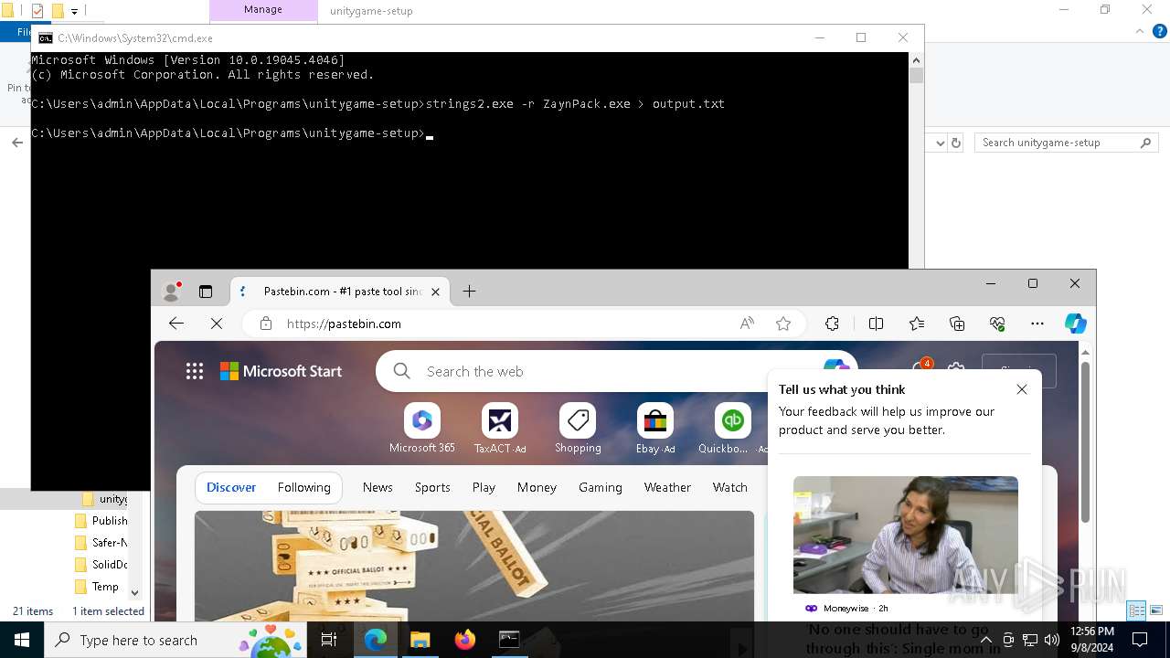Click the Edge page vertical scrollbar
Viewport: 1170px width, 658px height.
click(x=1085, y=443)
